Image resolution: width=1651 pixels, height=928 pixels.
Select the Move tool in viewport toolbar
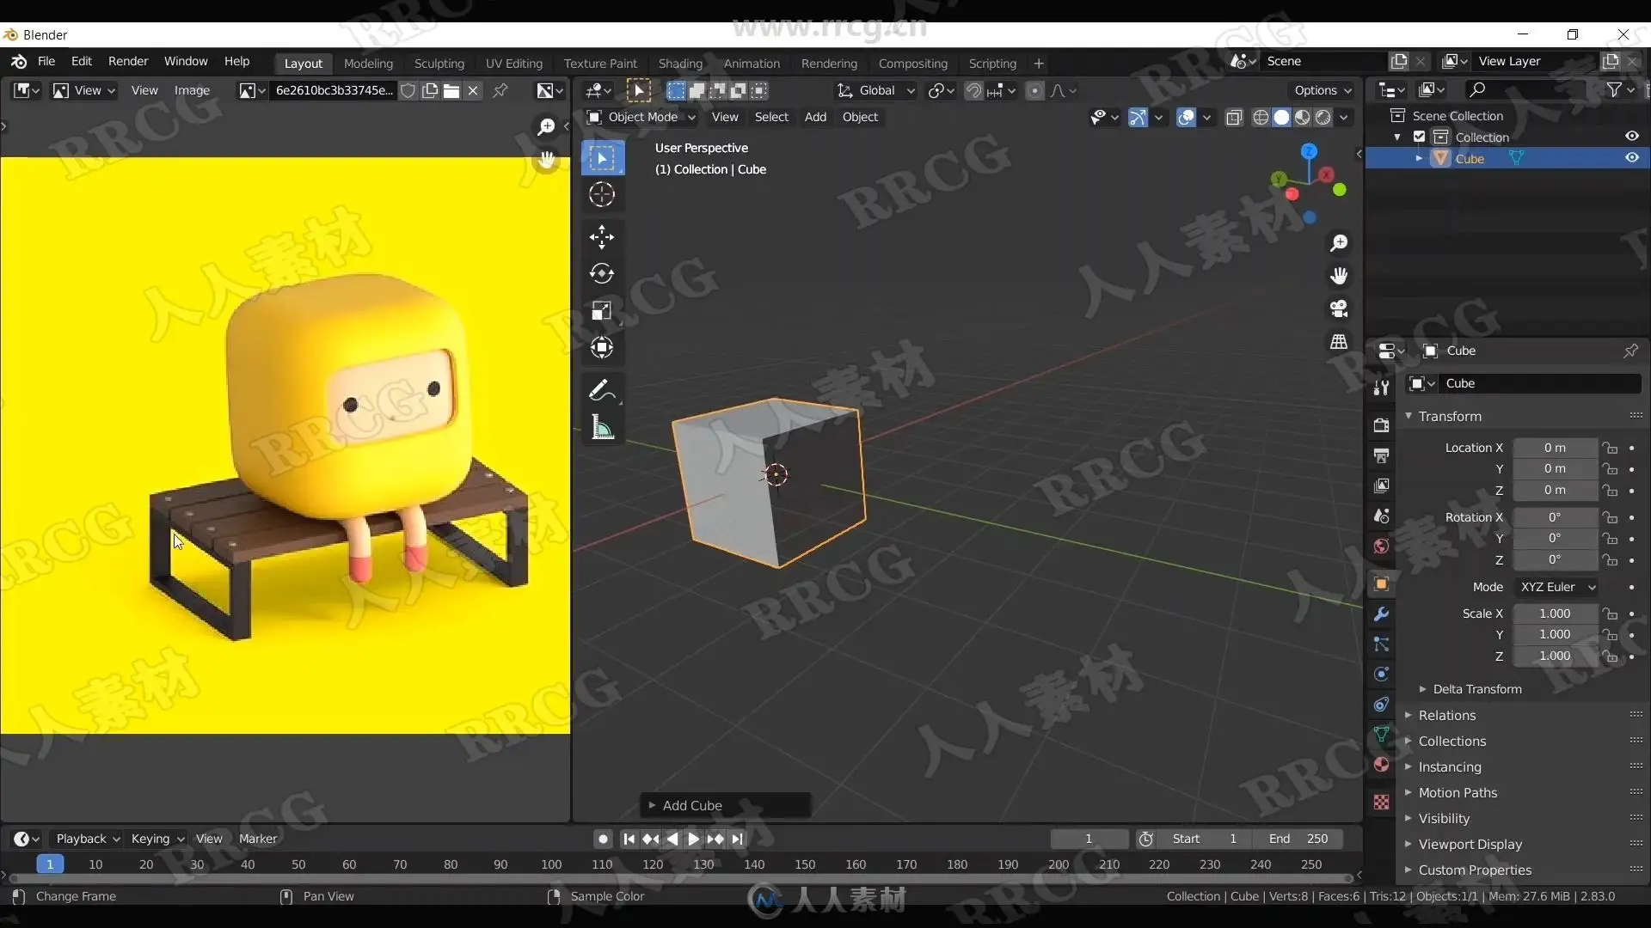tap(601, 236)
